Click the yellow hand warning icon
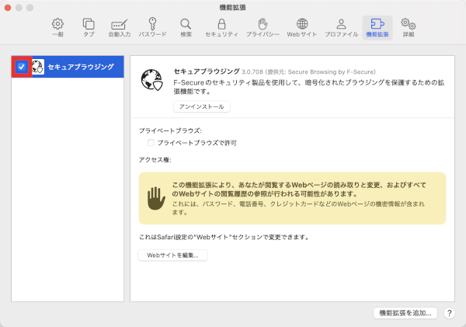Screen dimensions: 466x327 [155, 200]
